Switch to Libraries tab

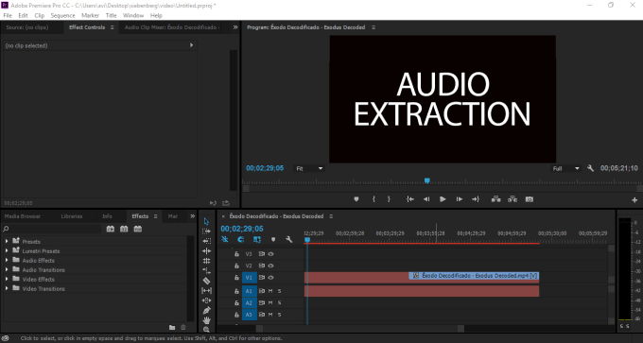pyautogui.click(x=72, y=216)
